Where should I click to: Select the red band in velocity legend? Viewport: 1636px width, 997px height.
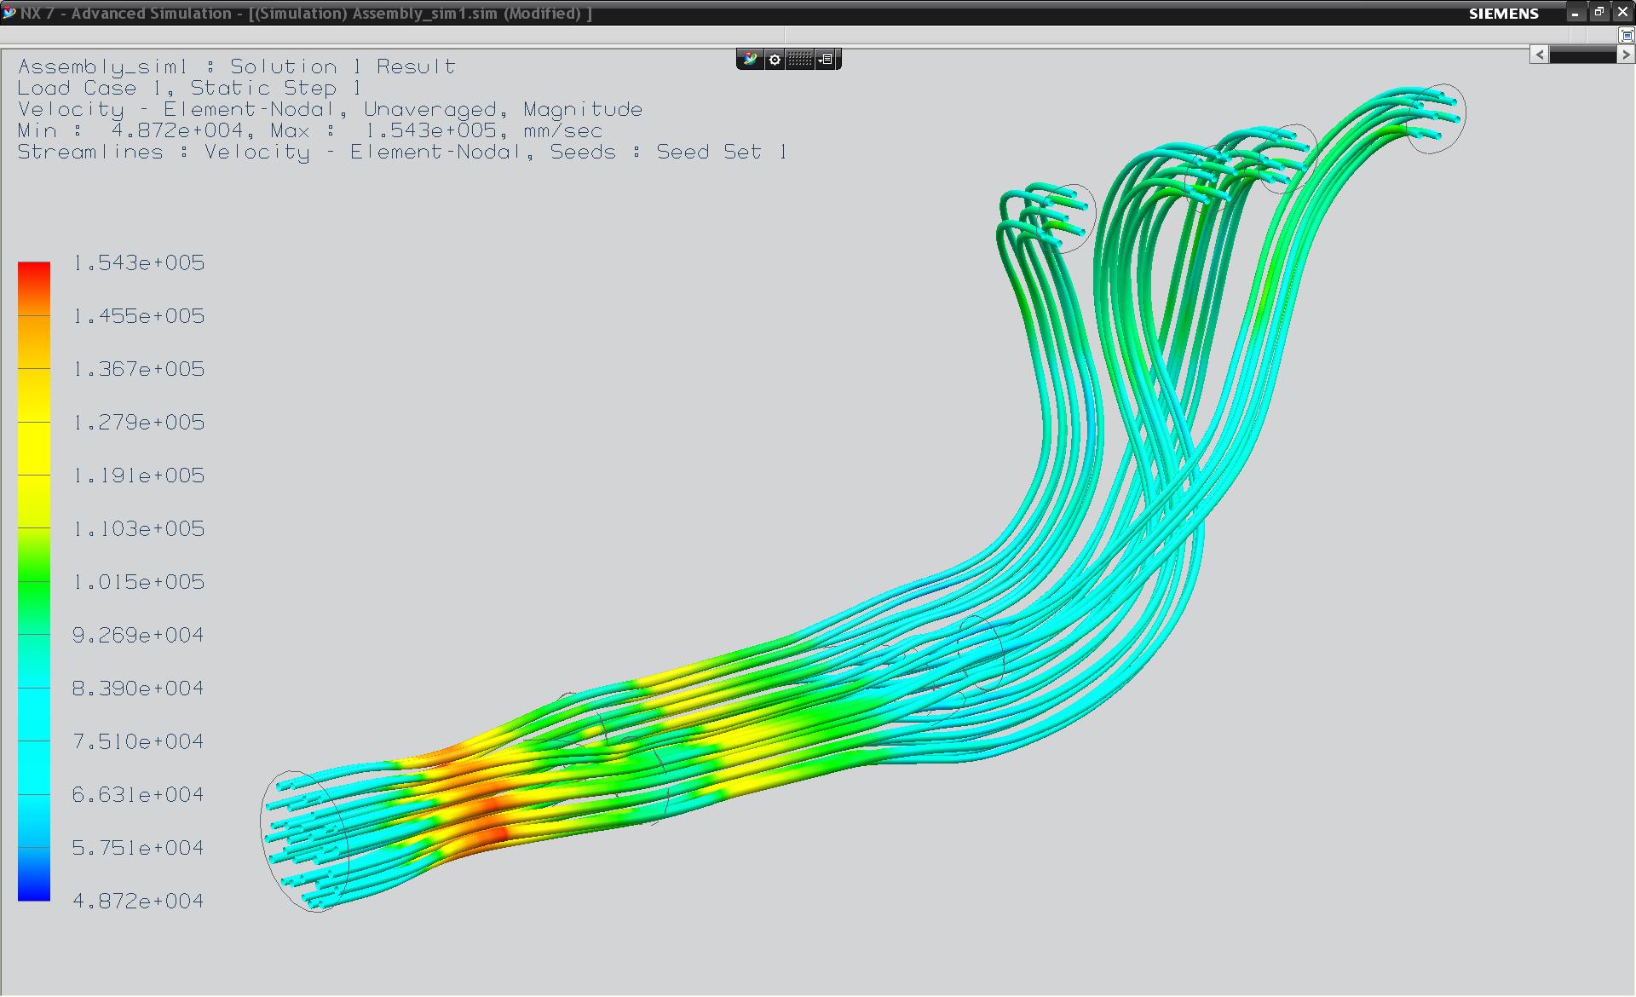pos(34,289)
